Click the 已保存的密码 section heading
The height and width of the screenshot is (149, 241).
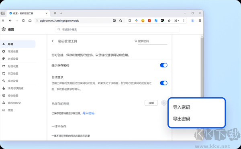click(x=60, y=104)
